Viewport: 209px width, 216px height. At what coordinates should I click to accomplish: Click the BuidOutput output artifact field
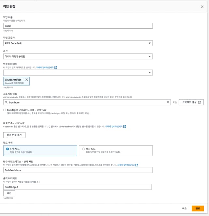[77, 187]
